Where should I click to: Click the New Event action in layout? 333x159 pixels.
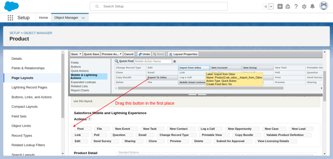(x=125, y=129)
